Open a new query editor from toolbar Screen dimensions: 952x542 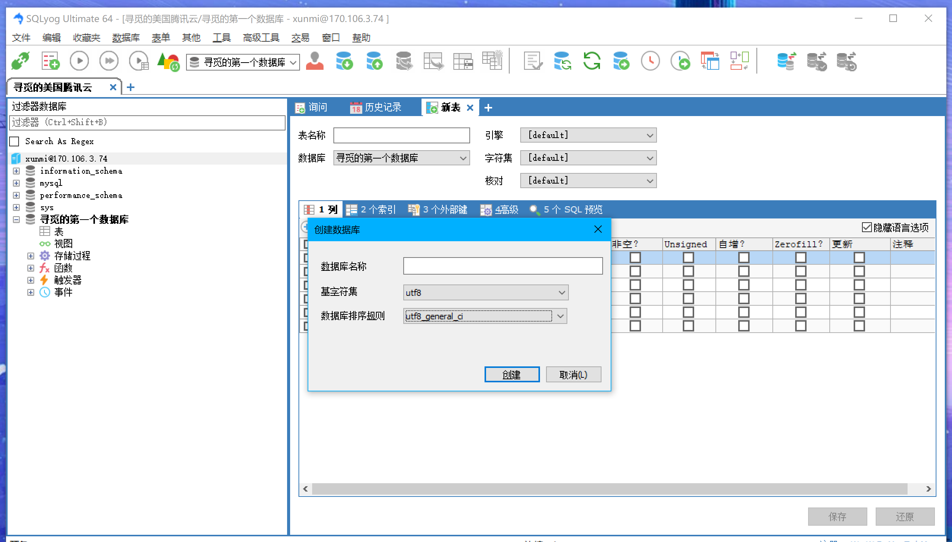point(50,61)
